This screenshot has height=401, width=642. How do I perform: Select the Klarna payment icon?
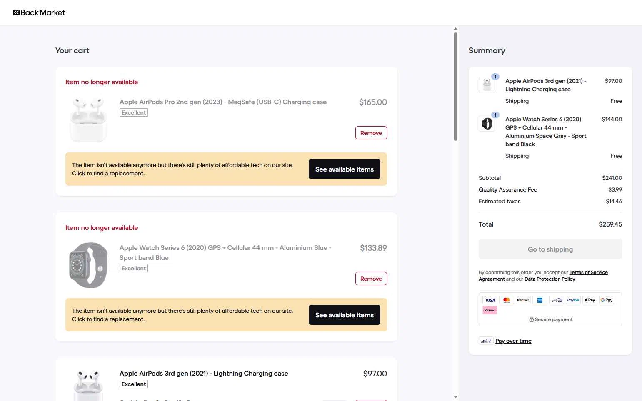pyautogui.click(x=490, y=310)
